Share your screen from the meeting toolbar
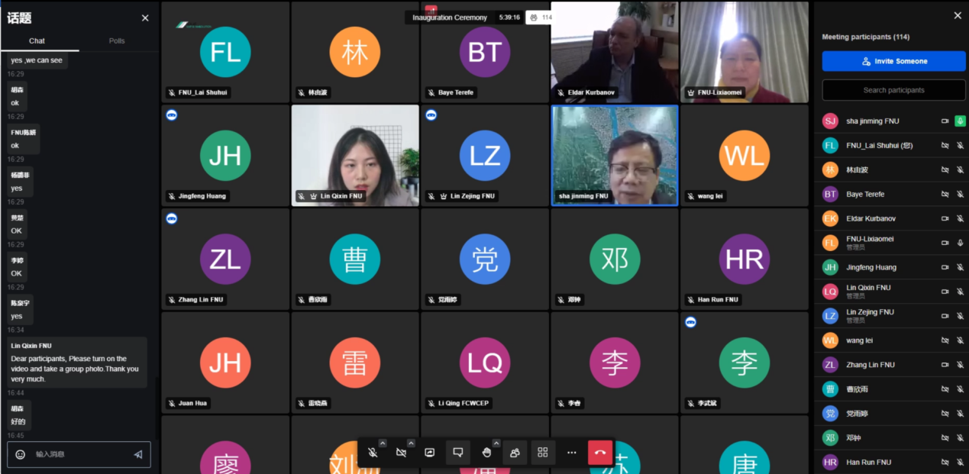 pos(429,453)
